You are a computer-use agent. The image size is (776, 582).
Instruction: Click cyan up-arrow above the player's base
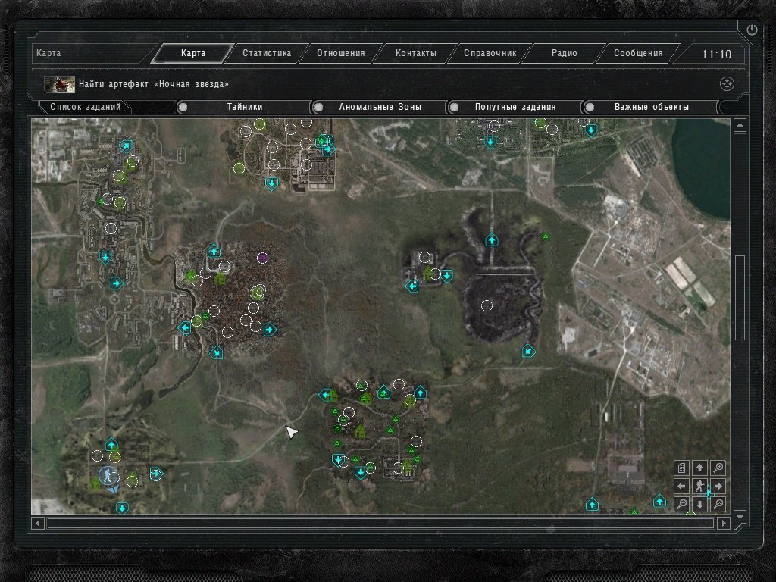pyautogui.click(x=111, y=444)
